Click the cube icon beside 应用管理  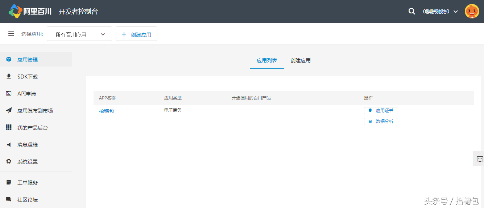(9, 59)
